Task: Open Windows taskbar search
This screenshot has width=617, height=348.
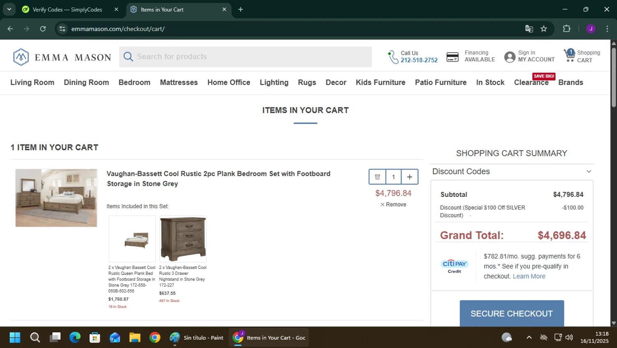Action: coord(35,338)
